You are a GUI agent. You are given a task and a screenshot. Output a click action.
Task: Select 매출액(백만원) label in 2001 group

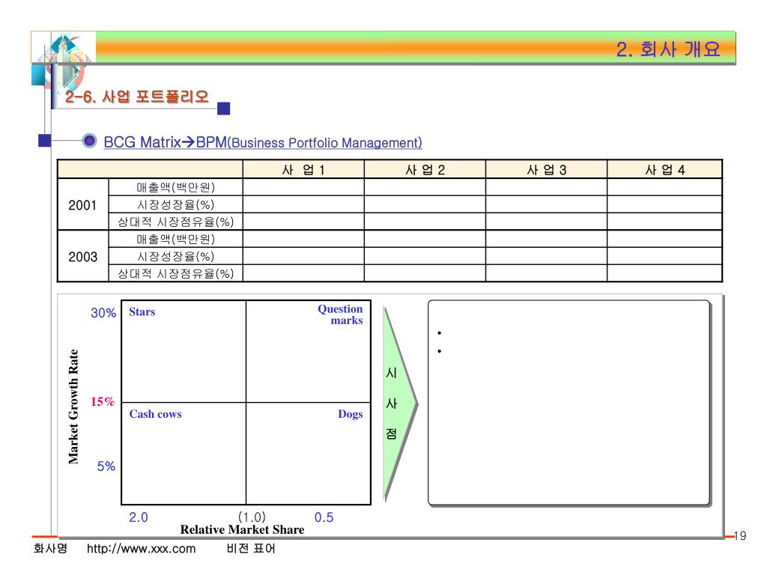(x=175, y=187)
